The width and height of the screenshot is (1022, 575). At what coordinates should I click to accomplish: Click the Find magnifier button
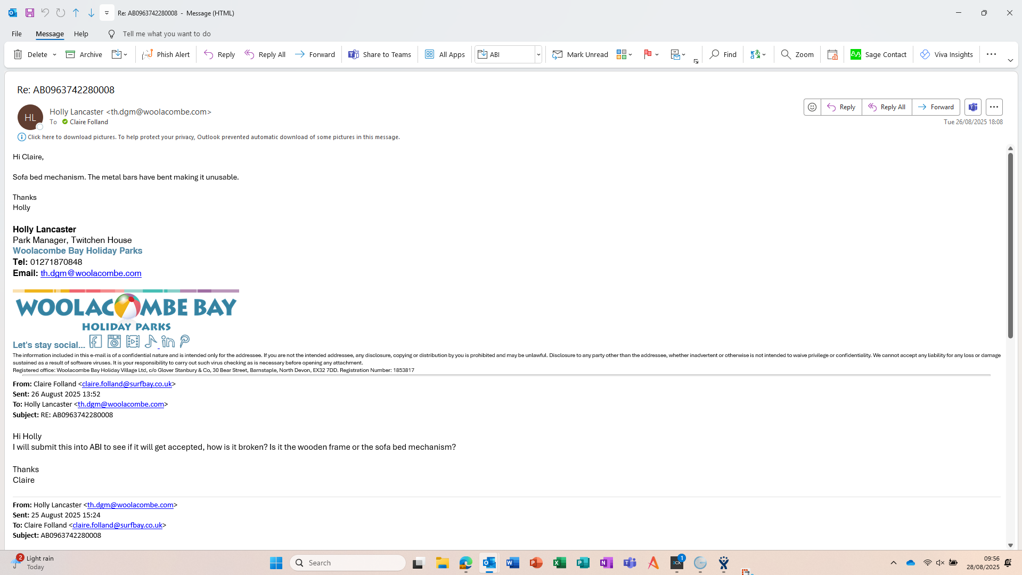tap(723, 54)
